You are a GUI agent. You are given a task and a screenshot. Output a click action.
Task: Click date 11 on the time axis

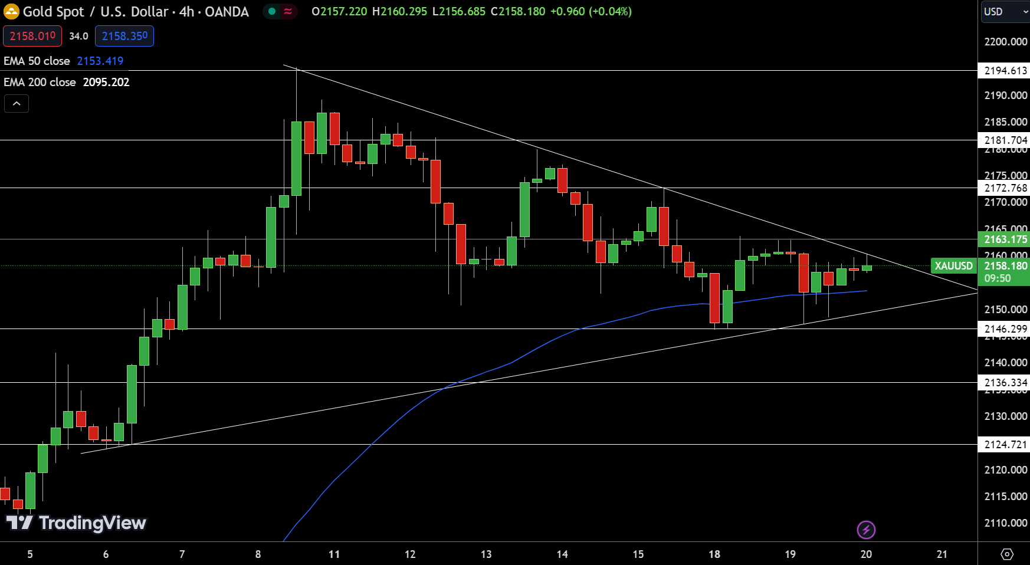click(x=334, y=554)
